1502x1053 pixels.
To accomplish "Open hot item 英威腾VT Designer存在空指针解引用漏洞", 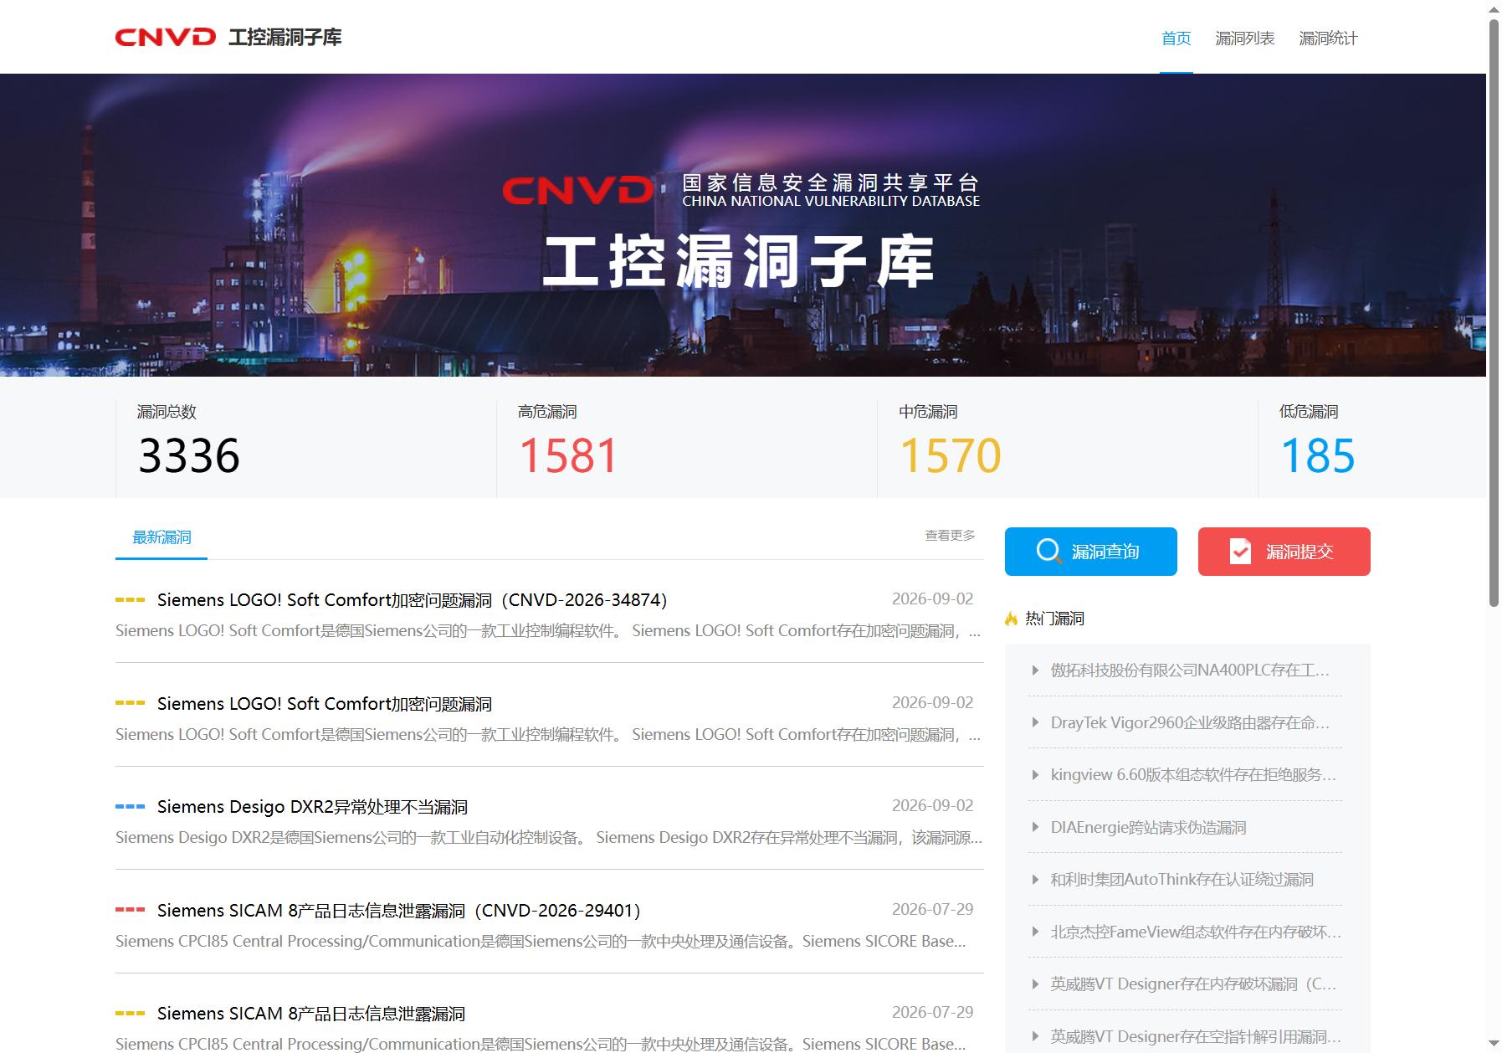I will [x=1196, y=1037].
